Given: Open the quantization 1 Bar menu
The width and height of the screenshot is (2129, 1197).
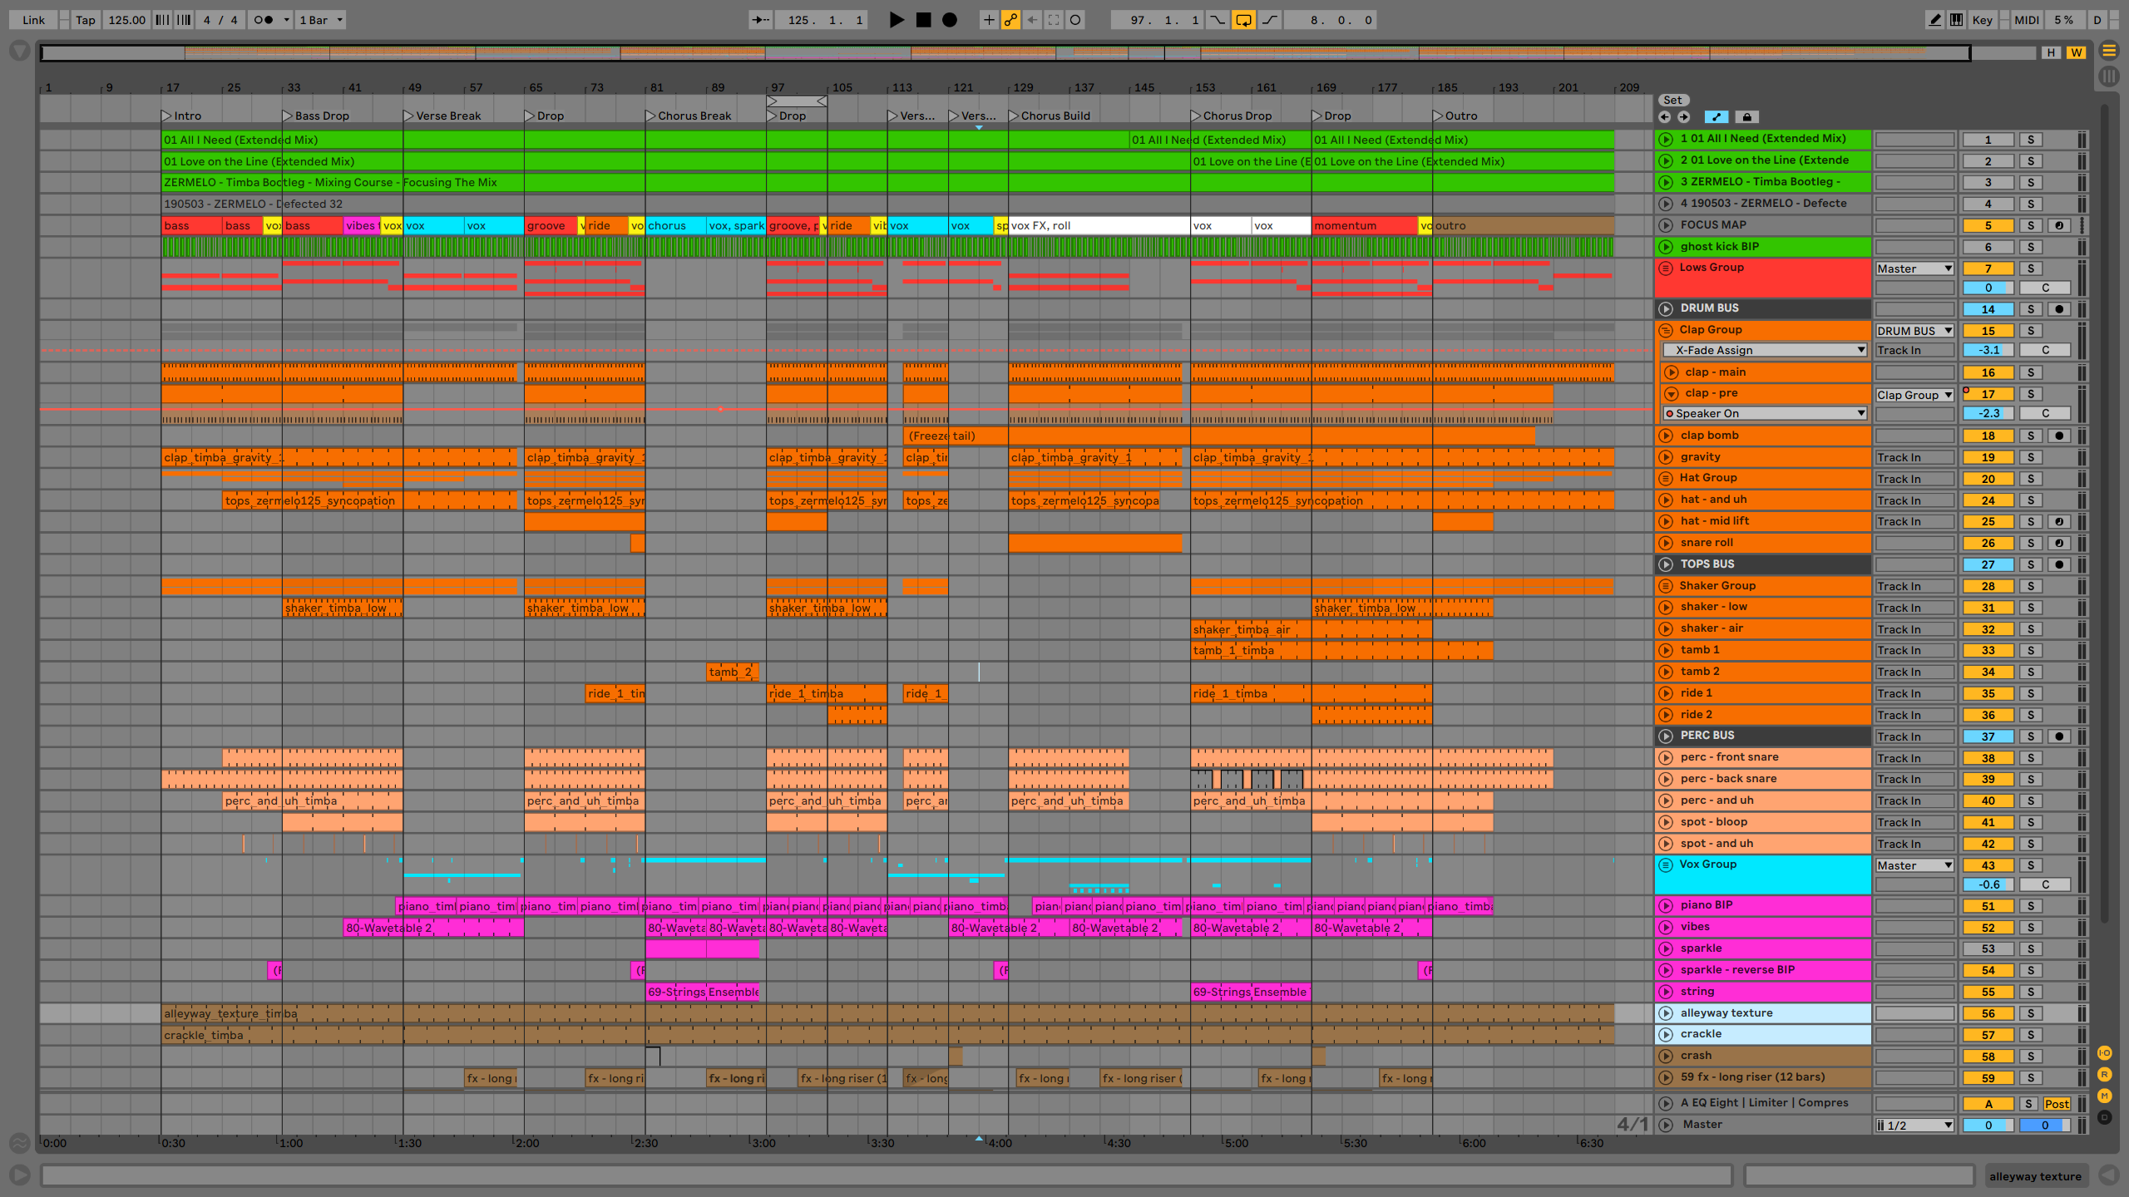Looking at the screenshot, I should (321, 20).
